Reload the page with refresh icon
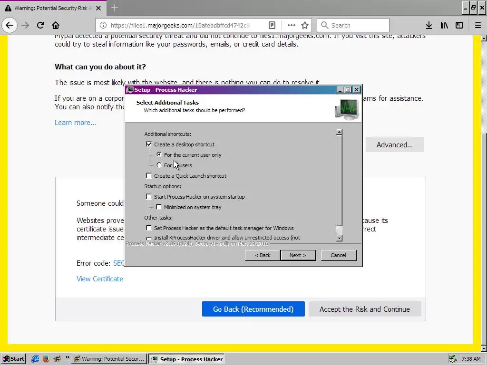 tap(40, 25)
